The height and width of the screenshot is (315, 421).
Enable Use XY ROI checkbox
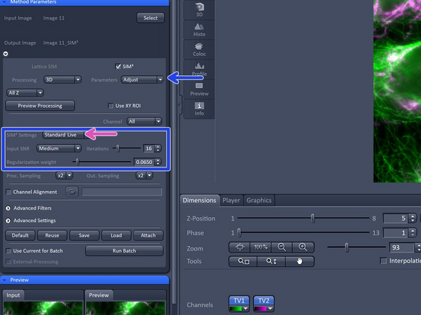[x=111, y=106]
